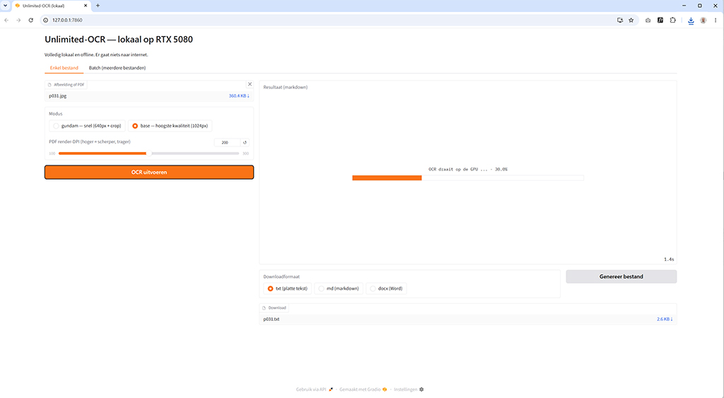The width and height of the screenshot is (724, 398).
Task: Open the browser downloads icon
Action: (691, 21)
